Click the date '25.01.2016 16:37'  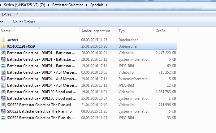(94, 98)
